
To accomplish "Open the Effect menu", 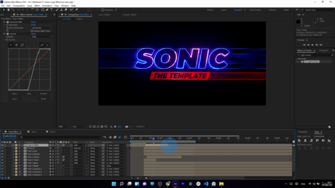I will 37,6.
